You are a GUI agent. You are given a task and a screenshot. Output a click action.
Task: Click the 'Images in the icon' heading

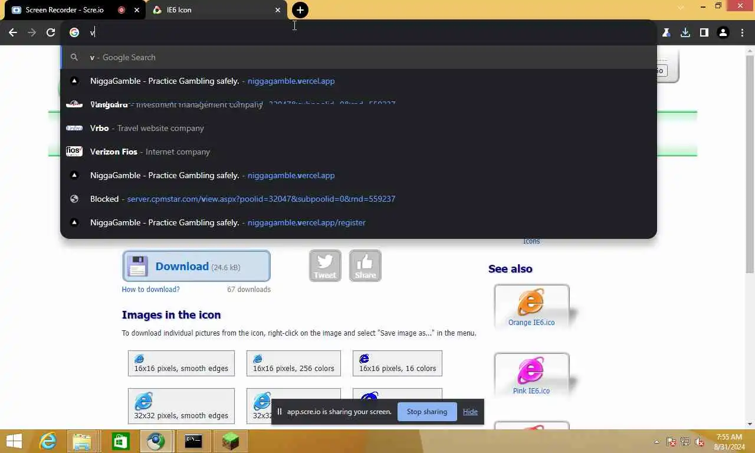point(171,315)
